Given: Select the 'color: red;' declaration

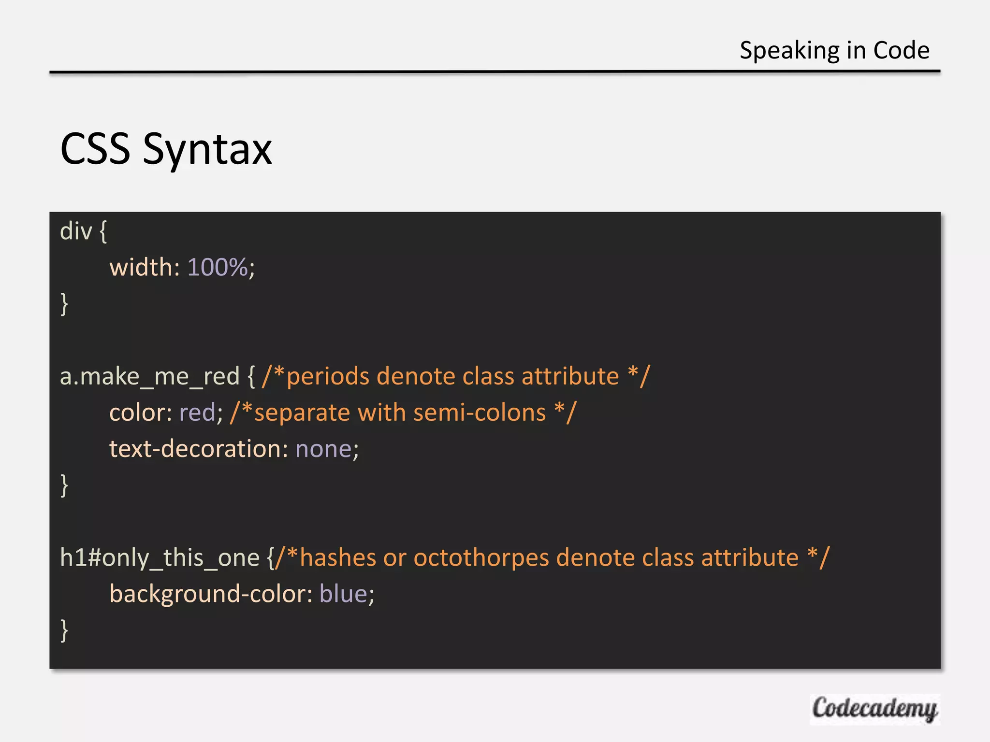Looking at the screenshot, I should 166,413.
